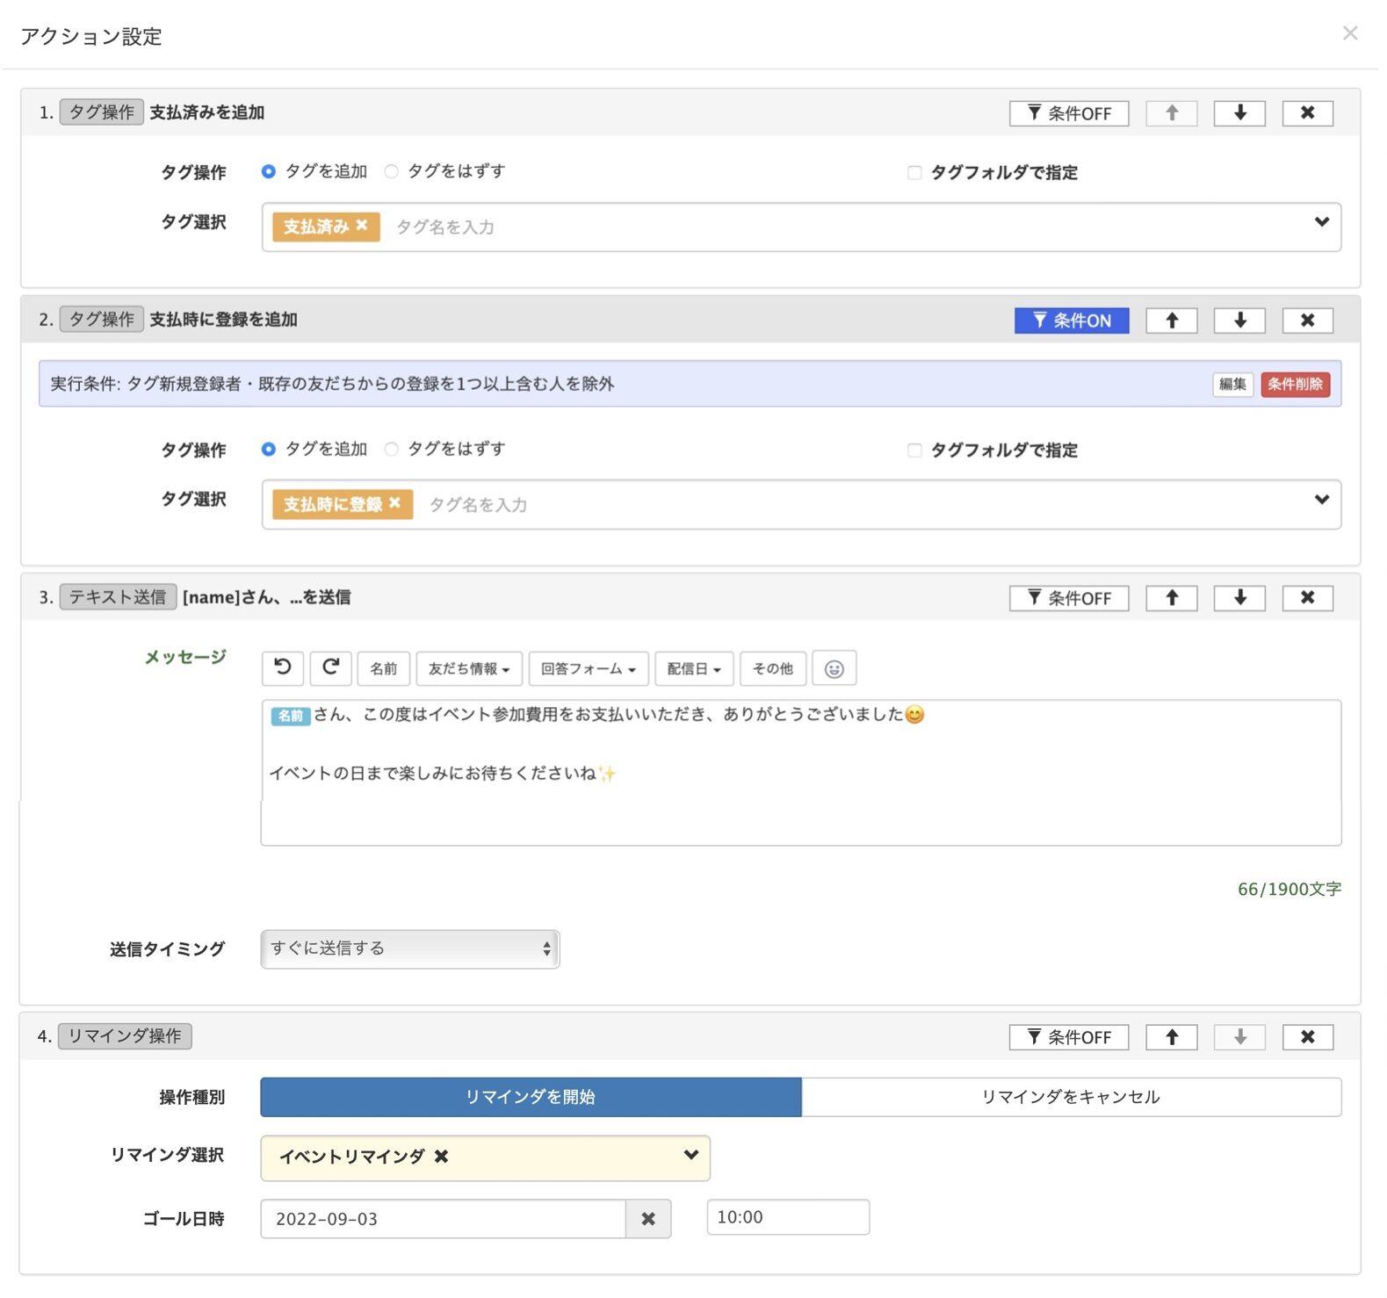Screen dimensions: 1387x1298
Task: Click tag name input in action 1
Action: tap(444, 227)
